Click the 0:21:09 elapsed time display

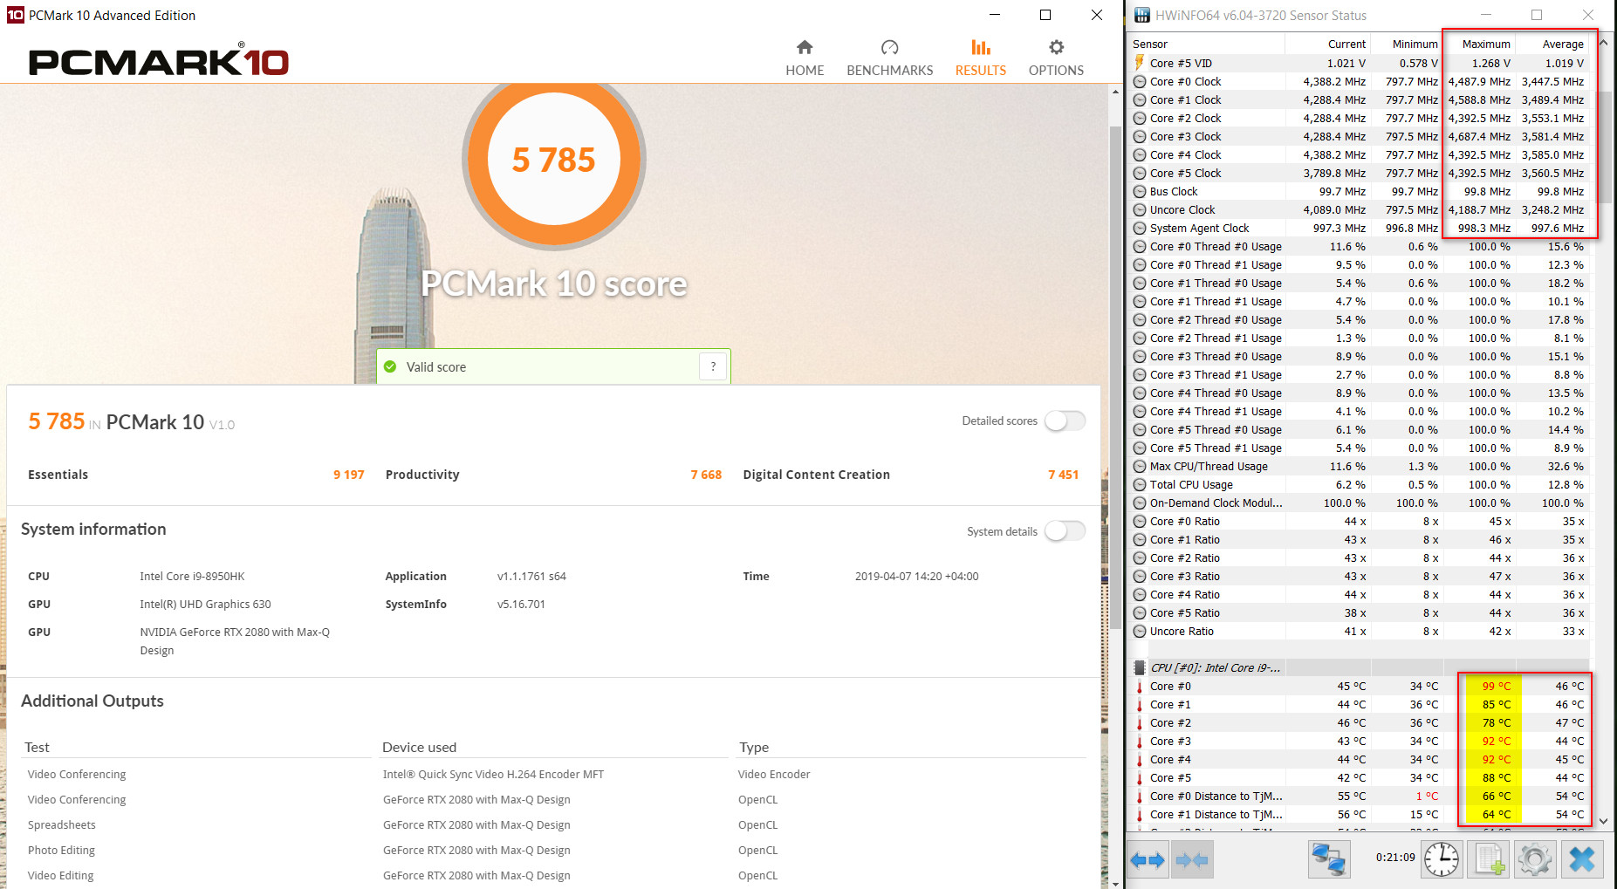point(1394,857)
